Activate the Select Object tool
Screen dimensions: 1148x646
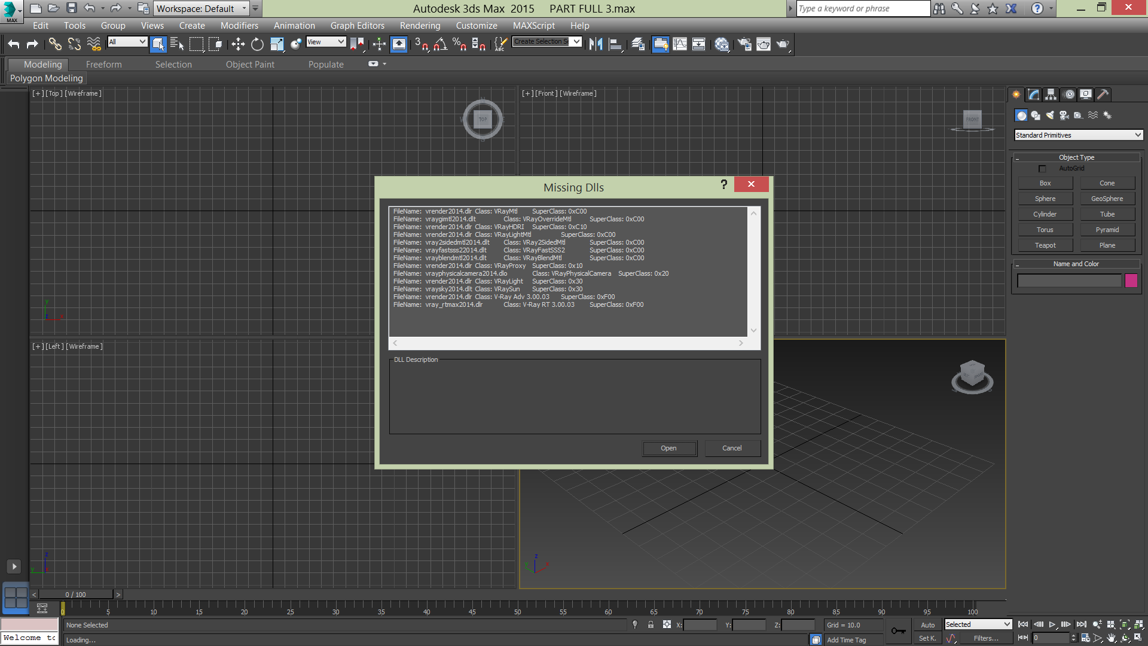click(x=158, y=44)
